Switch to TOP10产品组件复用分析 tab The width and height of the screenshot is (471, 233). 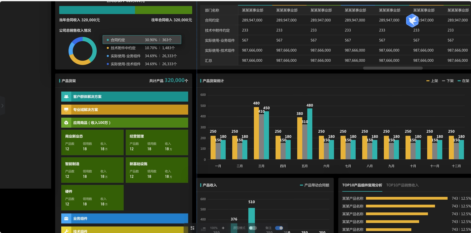(x=362, y=185)
